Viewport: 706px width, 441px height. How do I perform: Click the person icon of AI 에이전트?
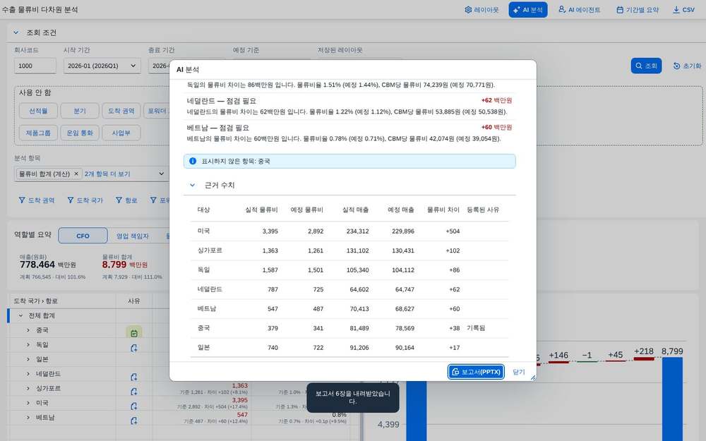point(562,9)
